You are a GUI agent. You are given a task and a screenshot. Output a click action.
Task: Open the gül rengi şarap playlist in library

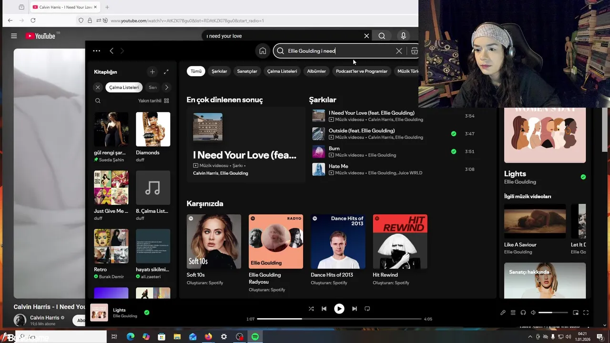[x=111, y=137]
